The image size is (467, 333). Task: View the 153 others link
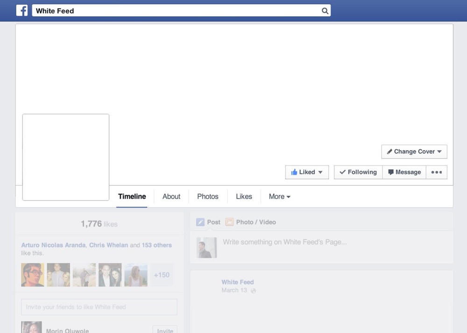tap(156, 245)
